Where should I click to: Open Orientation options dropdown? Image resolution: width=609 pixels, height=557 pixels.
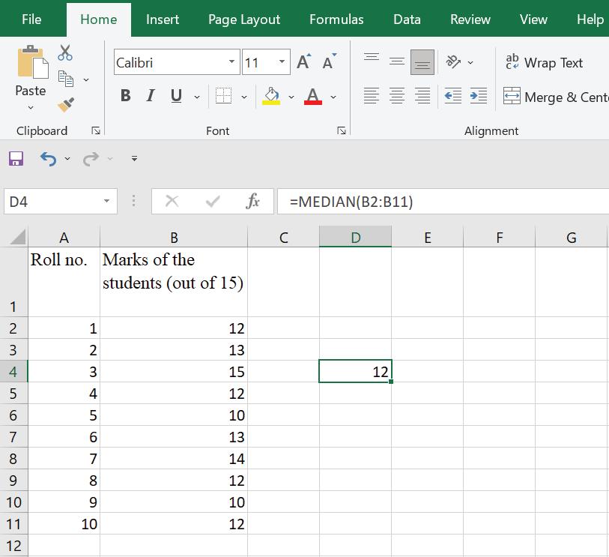click(470, 62)
